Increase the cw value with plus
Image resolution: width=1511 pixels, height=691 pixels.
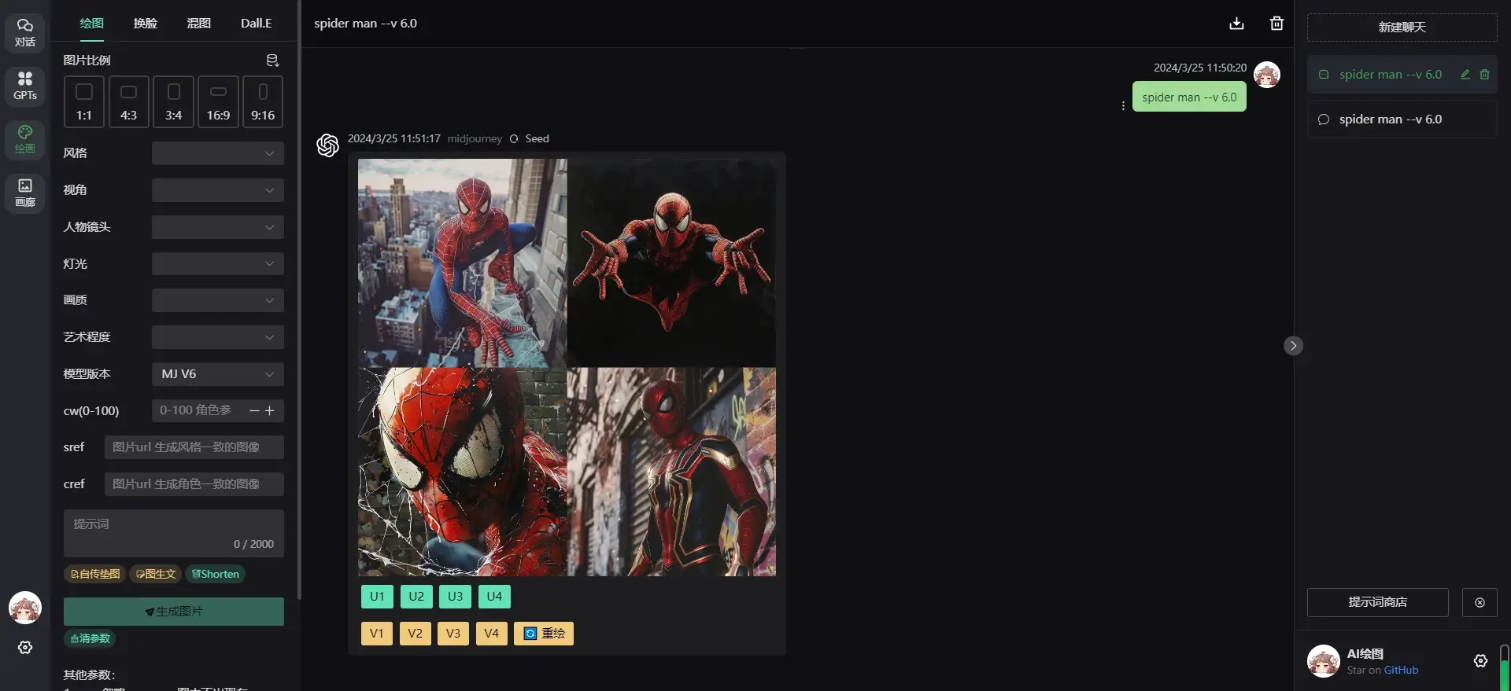269,410
